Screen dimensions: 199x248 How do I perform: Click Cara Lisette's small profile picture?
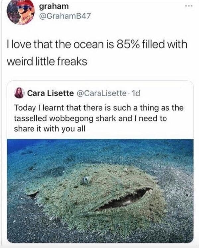pos(20,93)
